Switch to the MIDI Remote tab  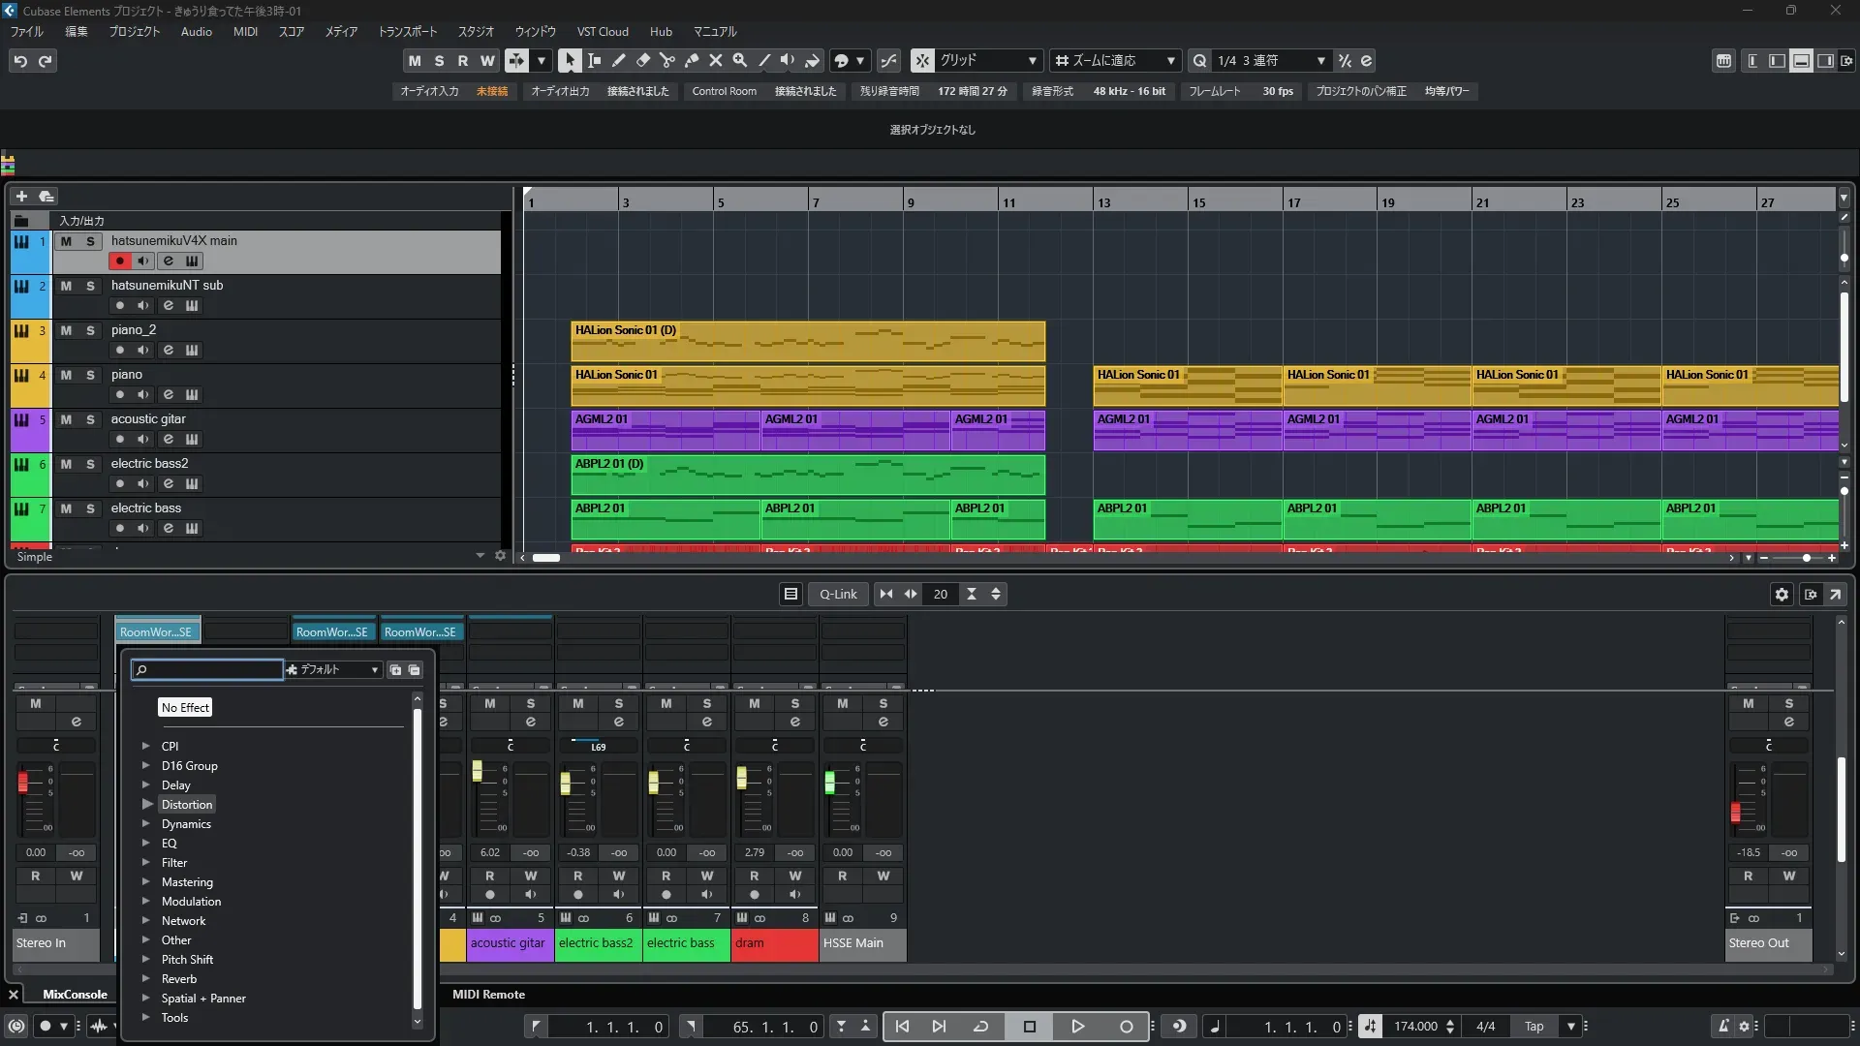click(488, 995)
